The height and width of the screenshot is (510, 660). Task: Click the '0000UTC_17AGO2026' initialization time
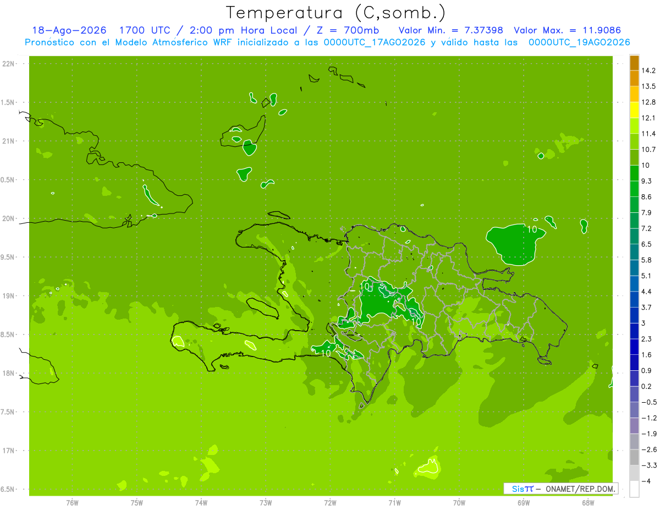(x=373, y=42)
